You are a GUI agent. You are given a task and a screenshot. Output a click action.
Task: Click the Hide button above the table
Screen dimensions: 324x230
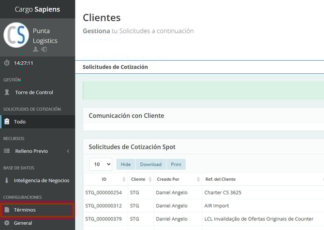tap(126, 164)
